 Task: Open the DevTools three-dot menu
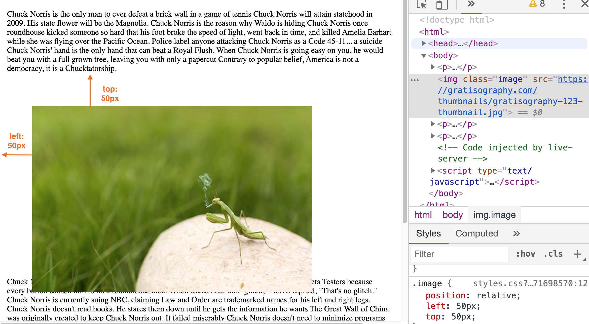(x=564, y=4)
